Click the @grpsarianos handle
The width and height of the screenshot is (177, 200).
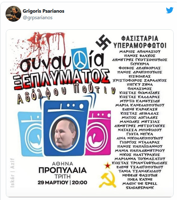38,18
